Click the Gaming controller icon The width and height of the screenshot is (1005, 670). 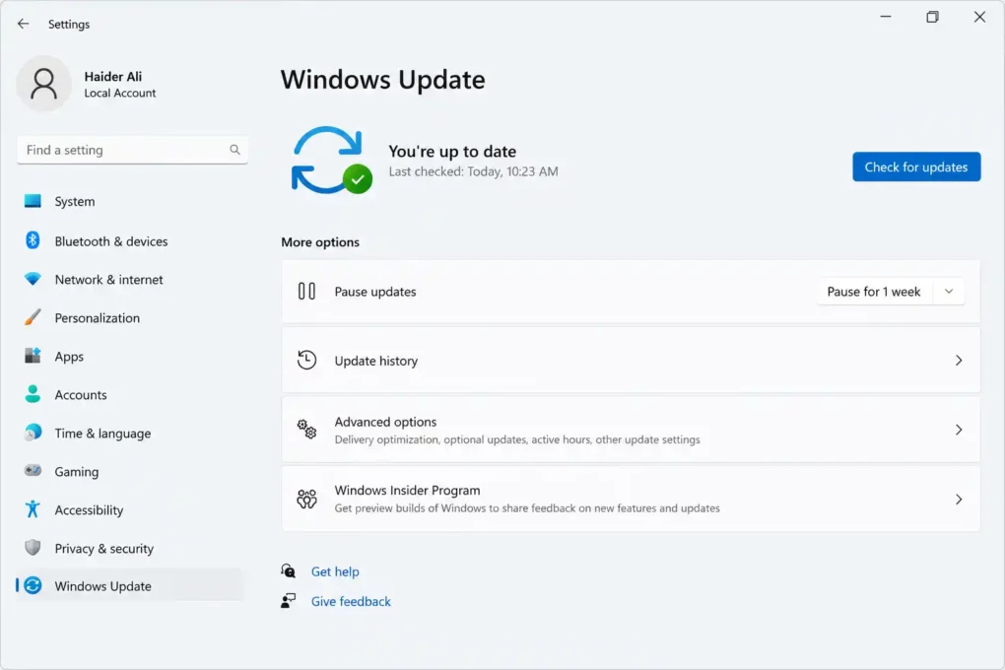(33, 471)
